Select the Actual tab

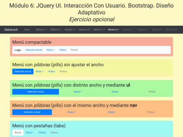coord(18,133)
